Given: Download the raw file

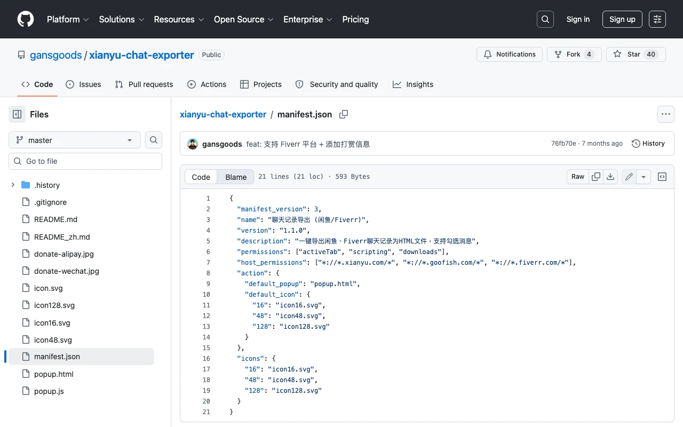Looking at the screenshot, I should (x=611, y=177).
